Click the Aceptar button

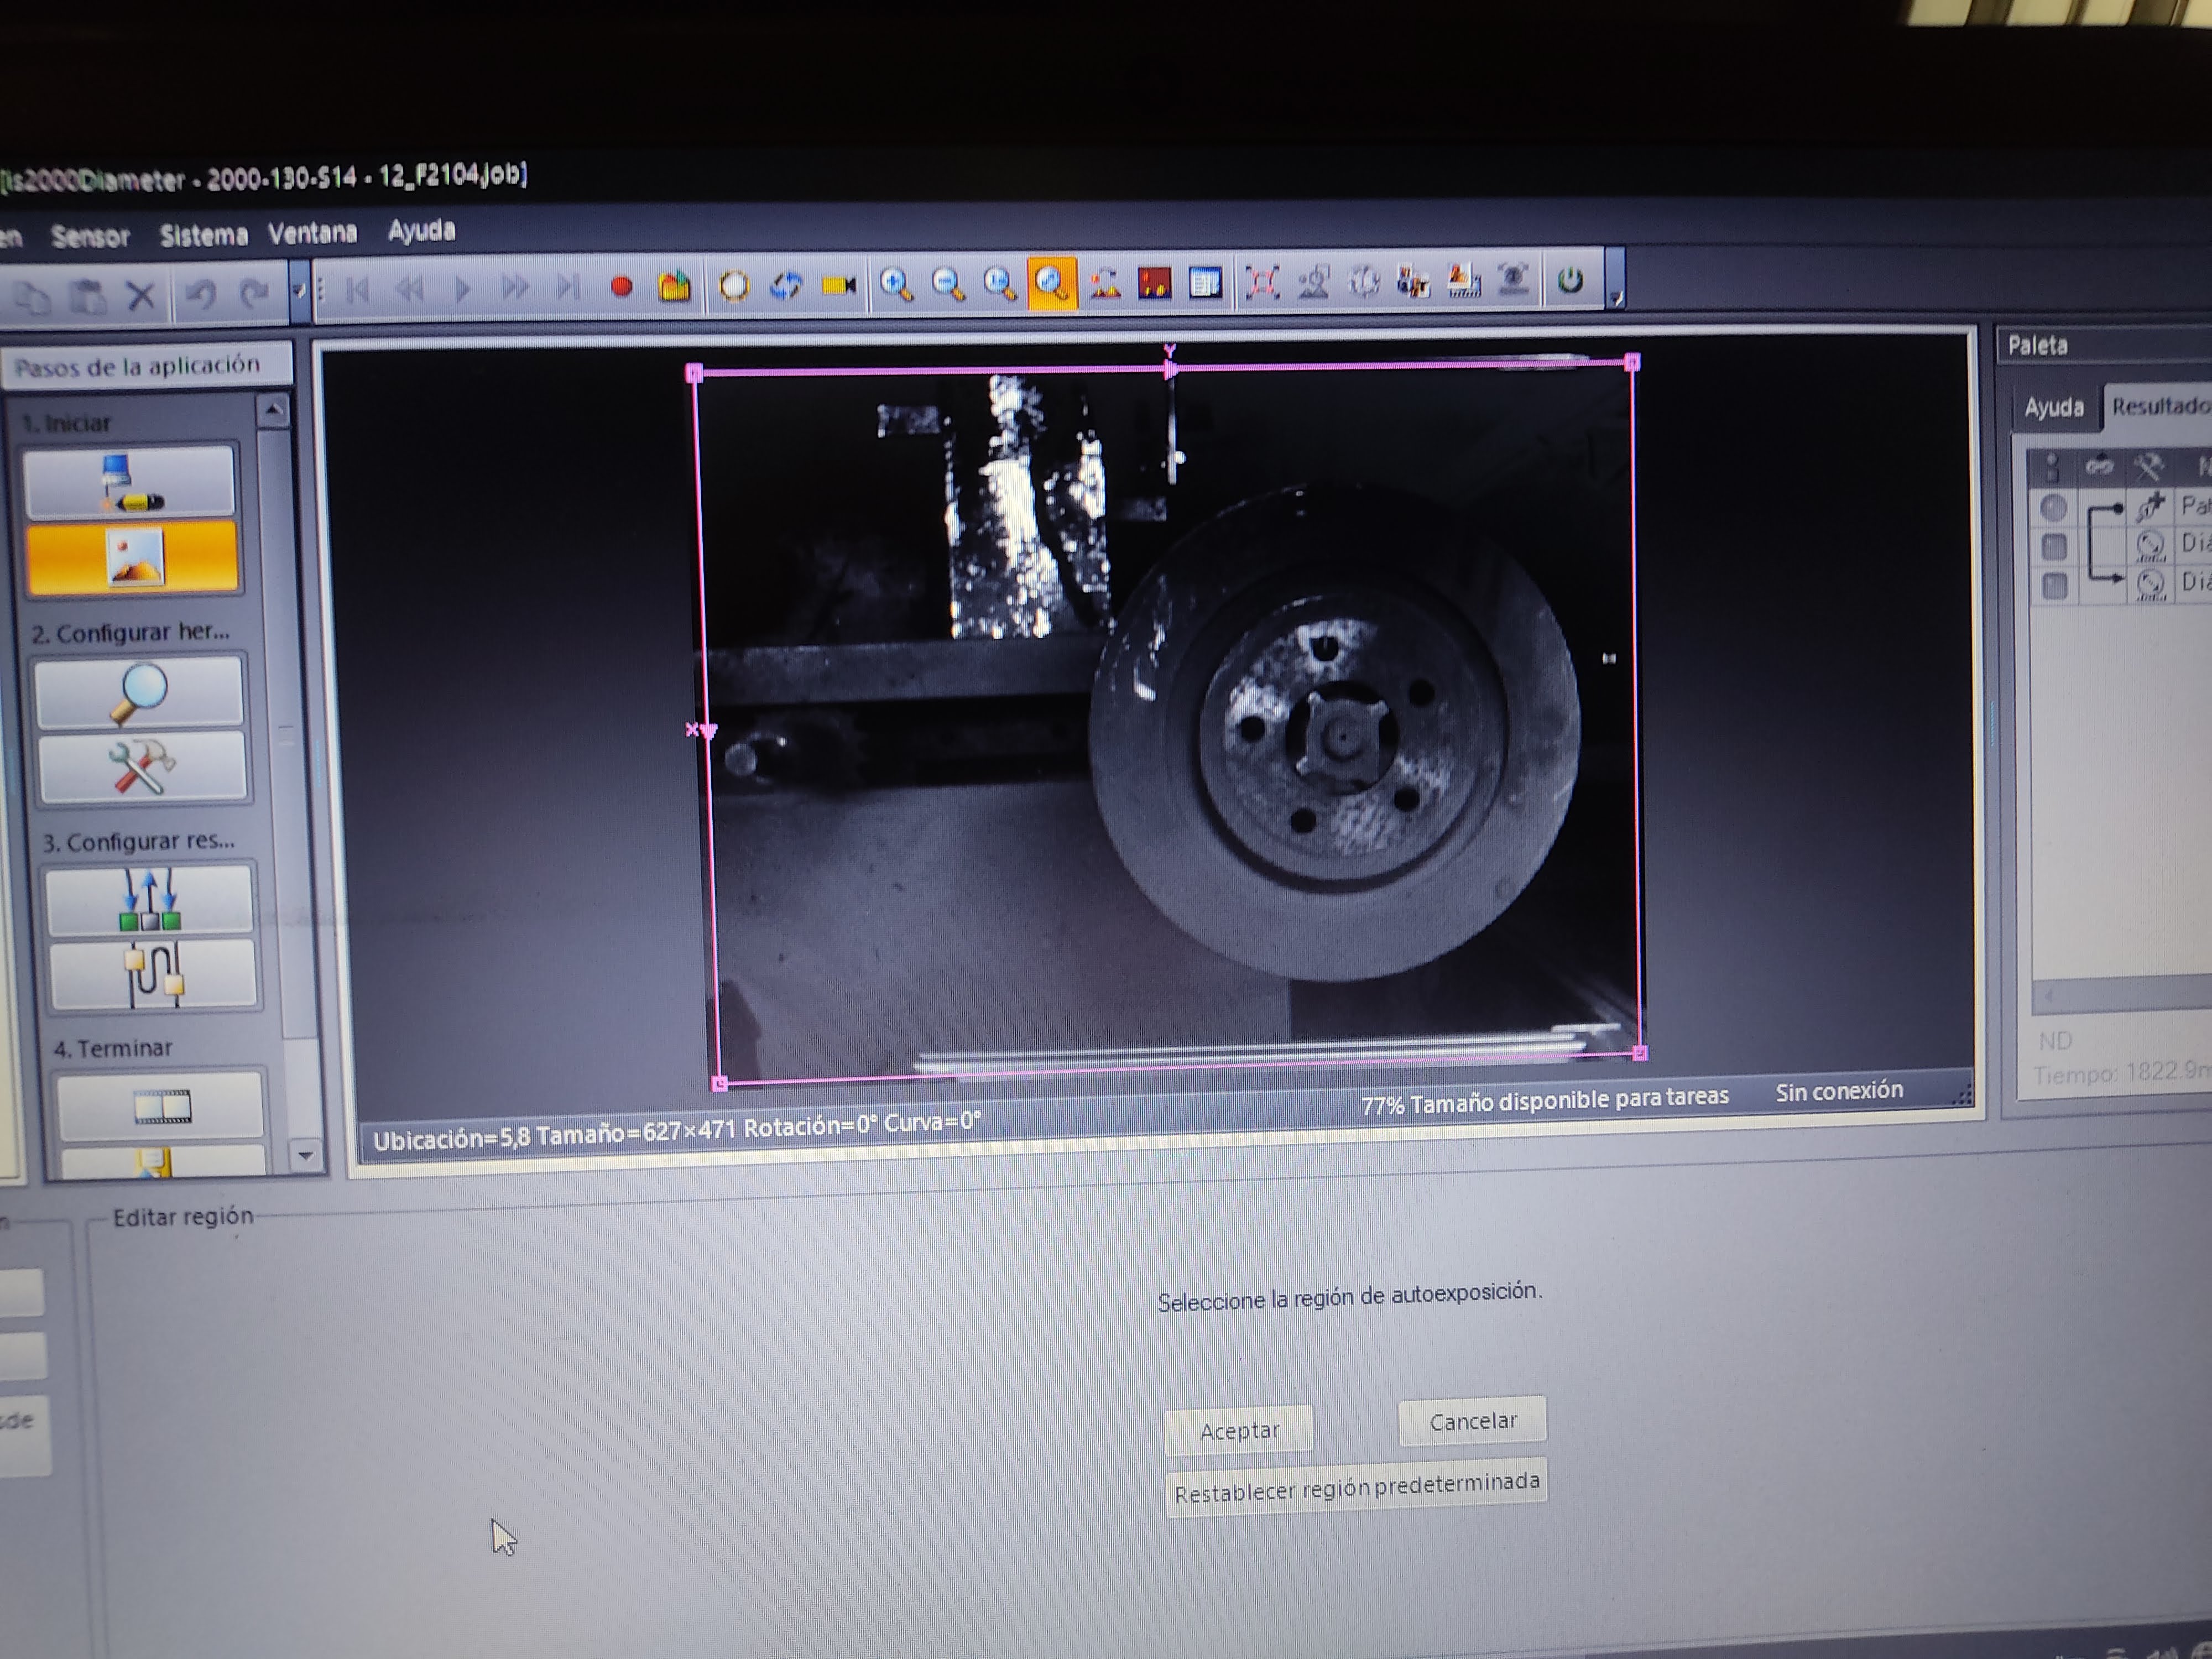(1238, 1430)
